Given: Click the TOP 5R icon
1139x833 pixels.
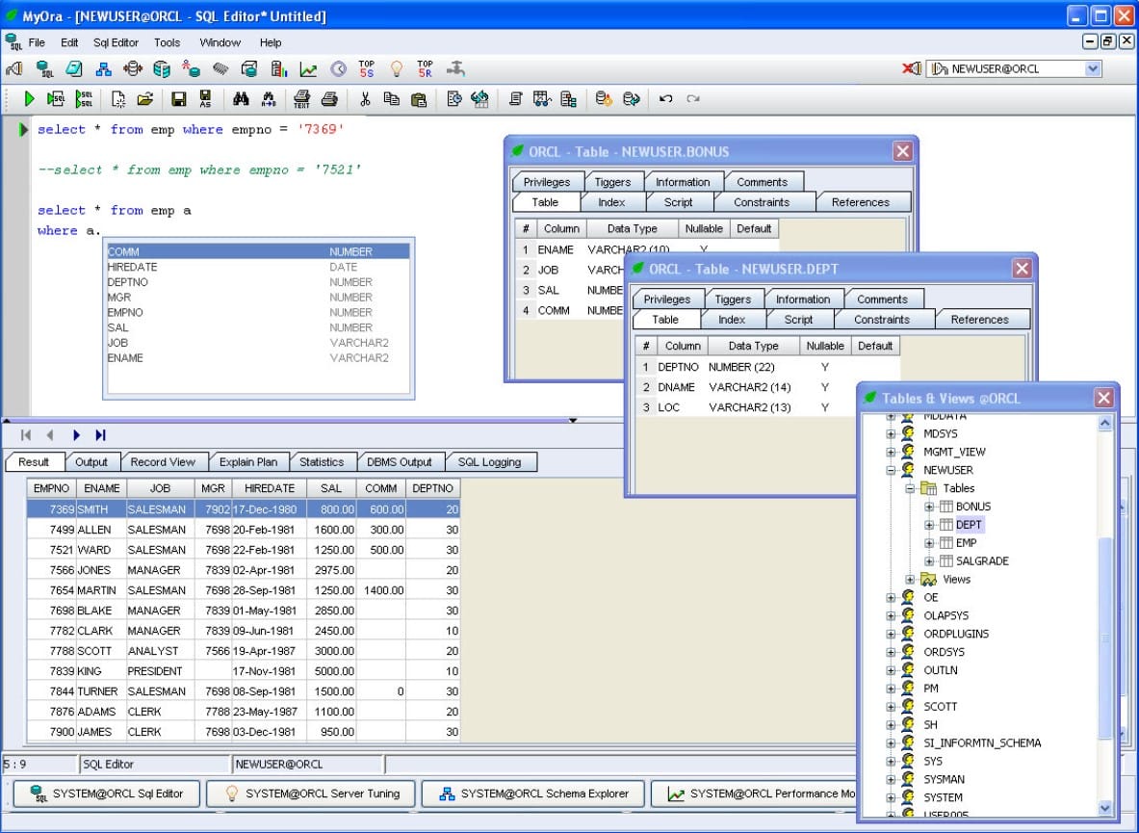Looking at the screenshot, I should coord(425,69).
